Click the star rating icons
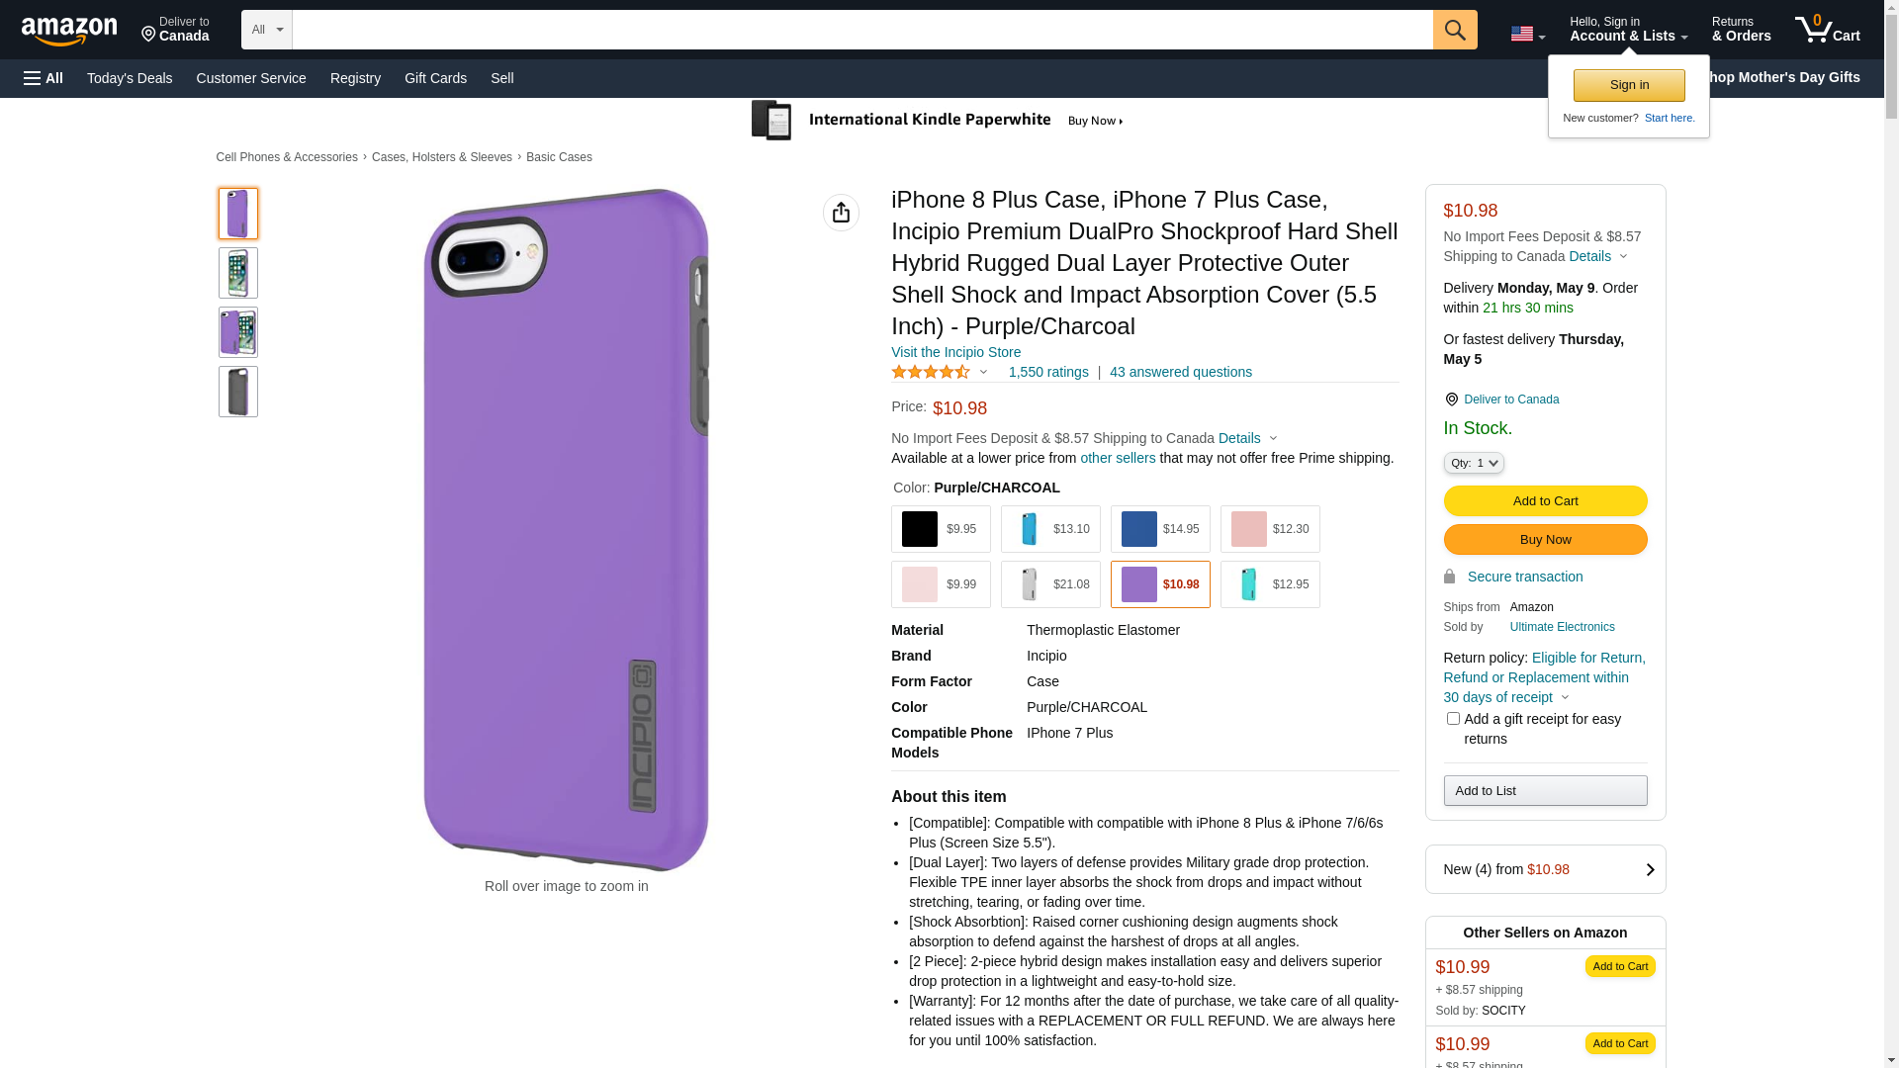The width and height of the screenshot is (1899, 1068). pyautogui.click(x=931, y=372)
